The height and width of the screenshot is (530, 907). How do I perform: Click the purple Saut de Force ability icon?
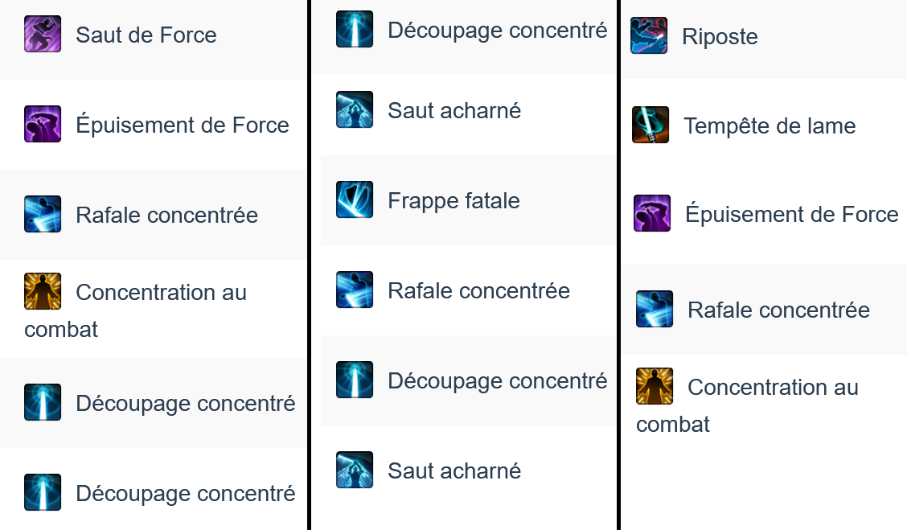click(43, 34)
